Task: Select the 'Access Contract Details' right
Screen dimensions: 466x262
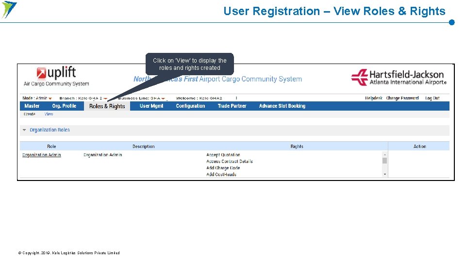Action: click(230, 161)
